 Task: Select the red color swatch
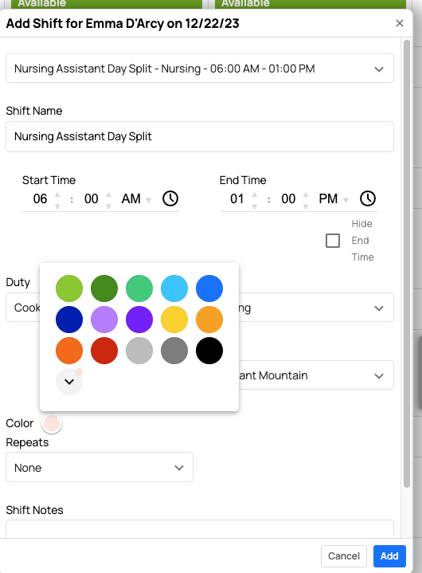tap(104, 351)
